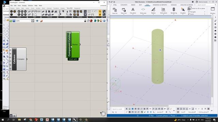Image resolution: width=218 pixels, height=122 pixels.
Task: Switch to the CONCRETE ribbon tab in Tekla
Action: click(124, 5)
